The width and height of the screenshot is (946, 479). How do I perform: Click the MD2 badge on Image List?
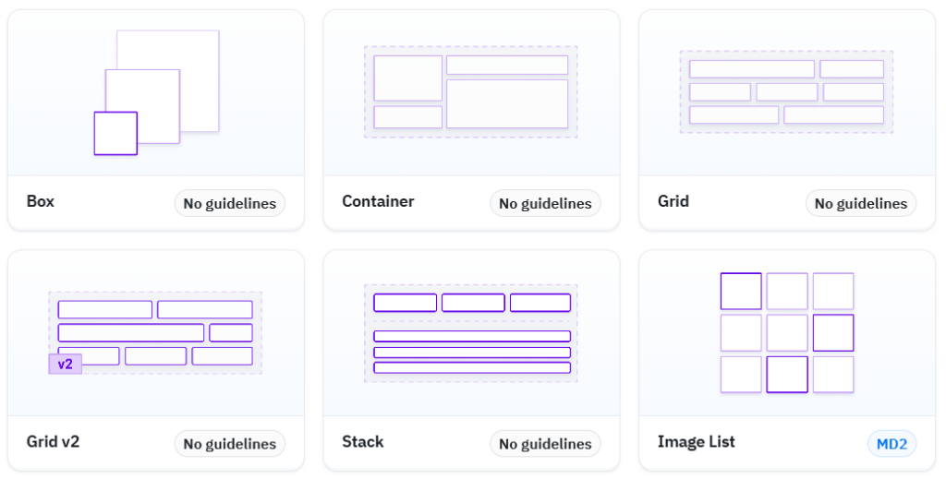pyautogui.click(x=891, y=444)
